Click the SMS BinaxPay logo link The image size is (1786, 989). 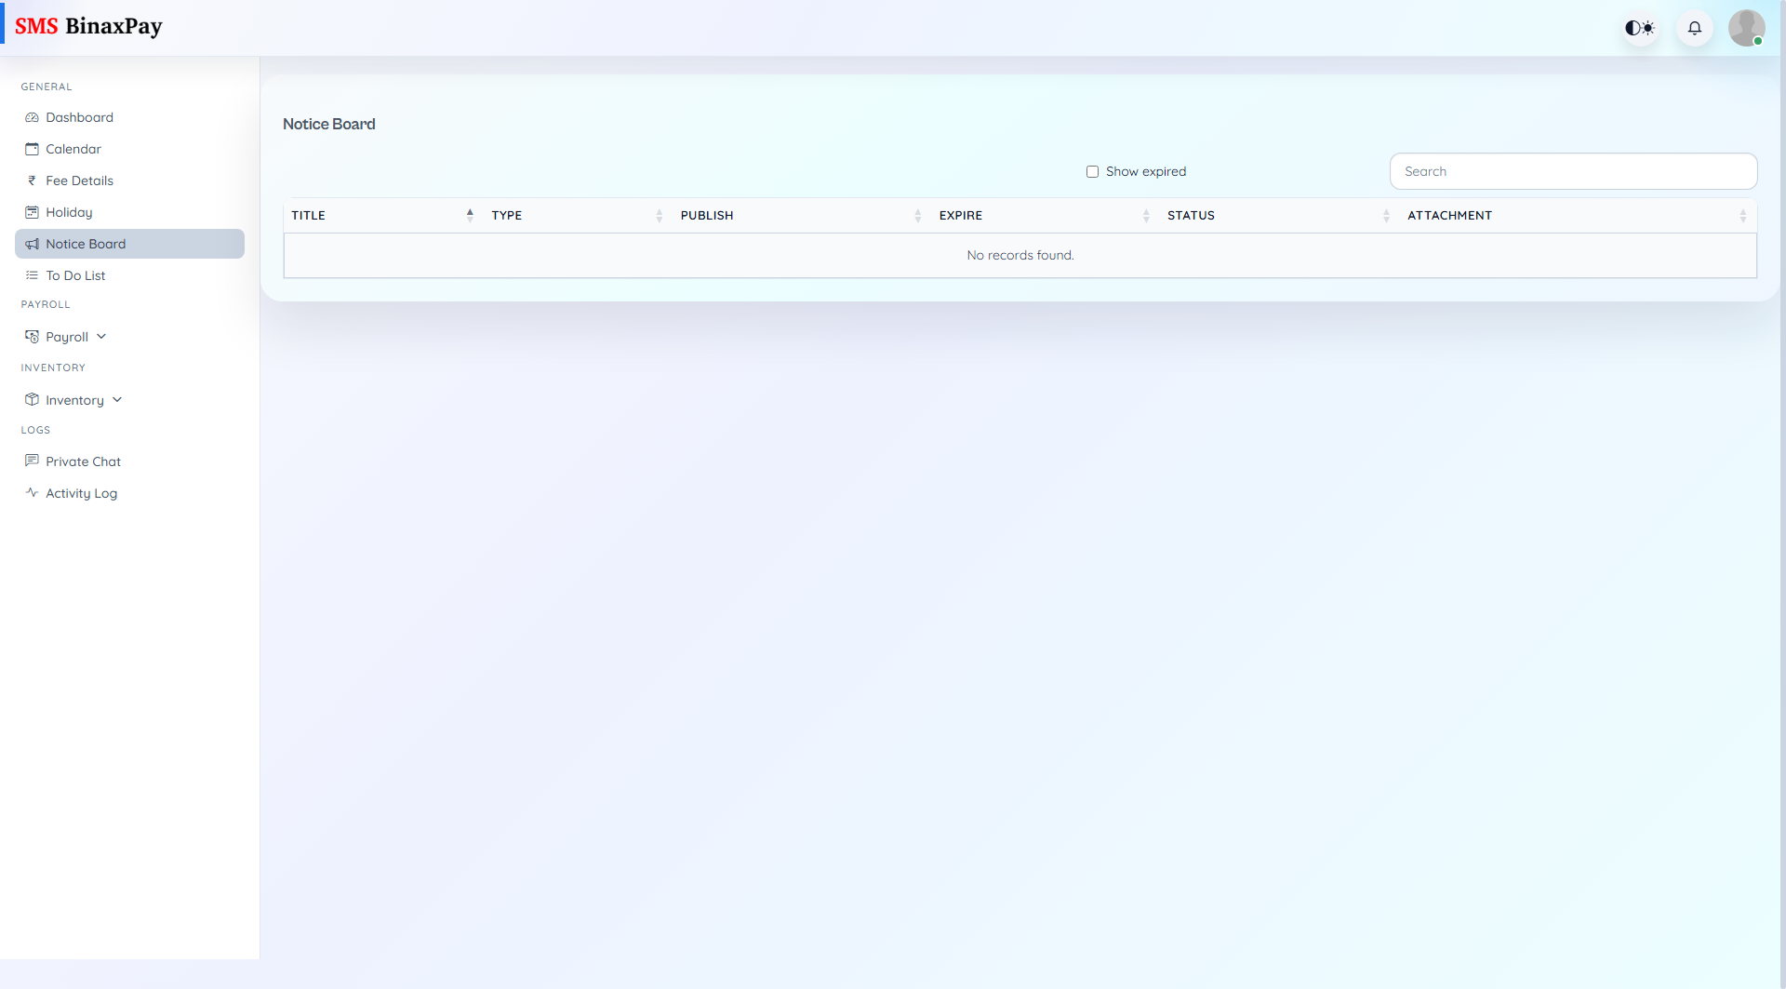[x=88, y=26]
